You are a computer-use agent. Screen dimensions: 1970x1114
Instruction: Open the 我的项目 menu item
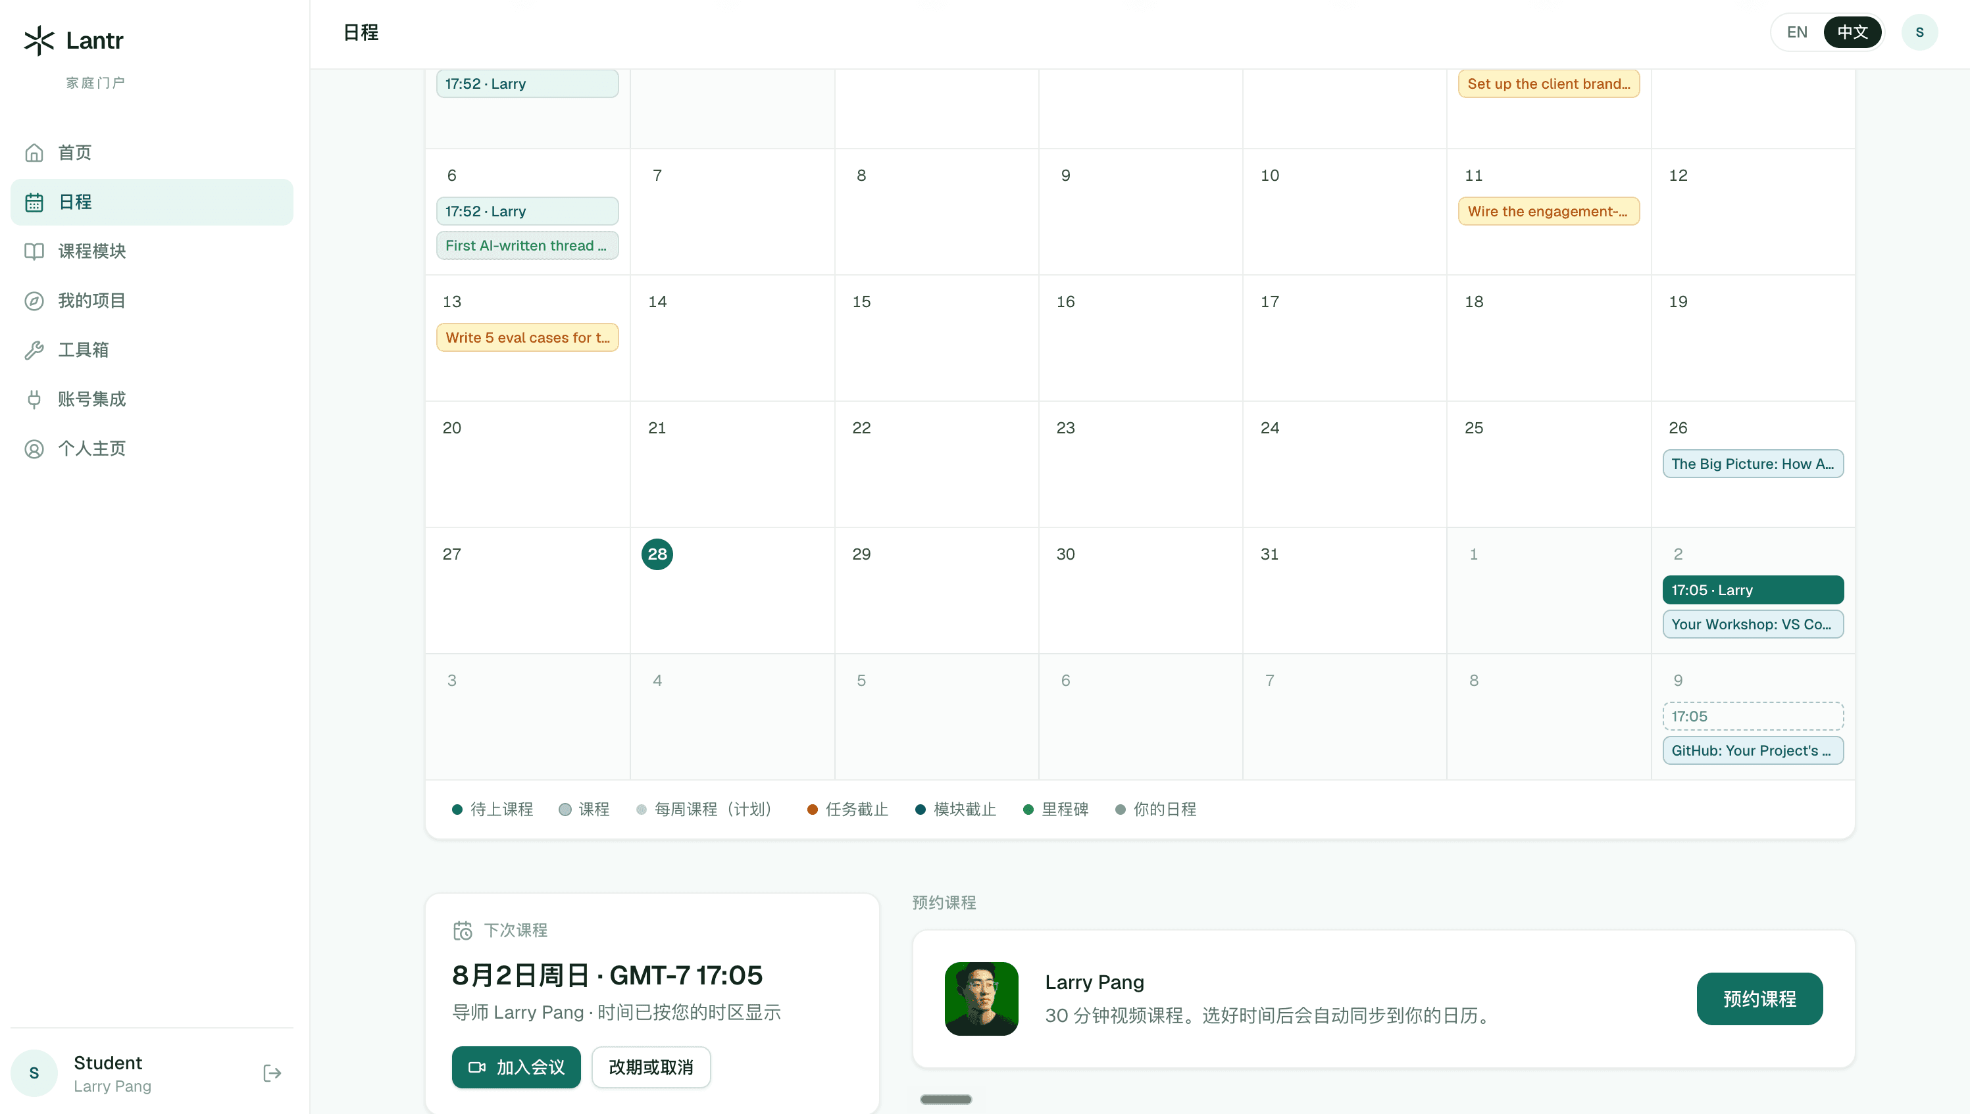coord(151,301)
